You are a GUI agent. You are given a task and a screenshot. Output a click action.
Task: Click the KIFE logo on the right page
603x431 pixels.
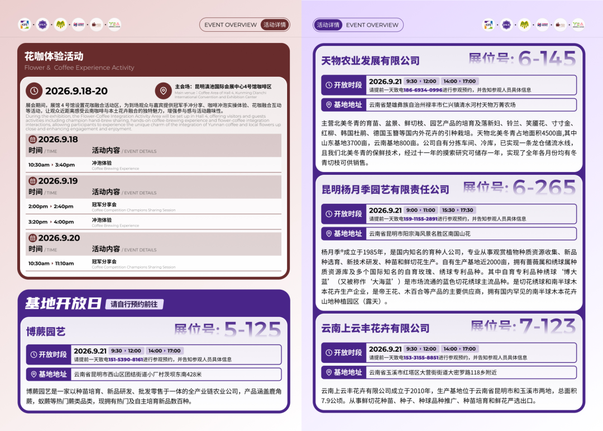click(x=489, y=25)
